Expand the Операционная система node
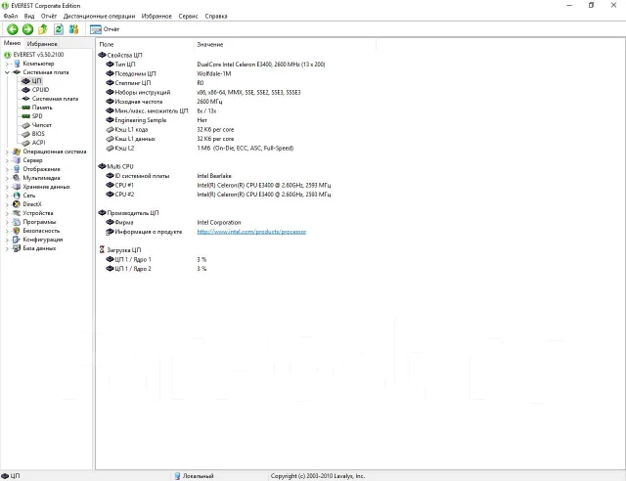The width and height of the screenshot is (626, 481). 7,152
